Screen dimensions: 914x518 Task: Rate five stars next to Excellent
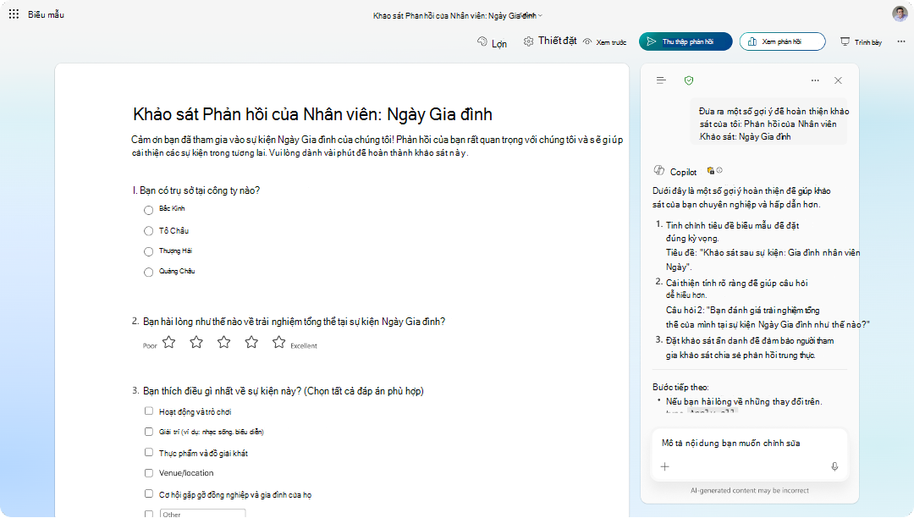pyautogui.click(x=279, y=342)
